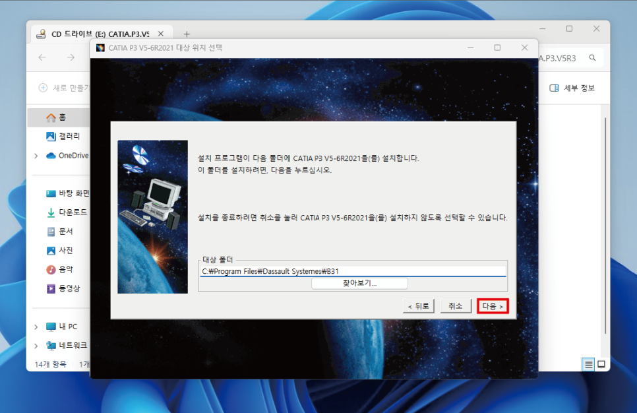Screen dimensions: 637x413
Task: Open 사진 folder in Explorer sidebar
Action: pos(60,251)
